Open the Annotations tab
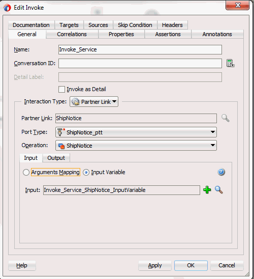254x279 pixels. pyautogui.click(x=217, y=34)
